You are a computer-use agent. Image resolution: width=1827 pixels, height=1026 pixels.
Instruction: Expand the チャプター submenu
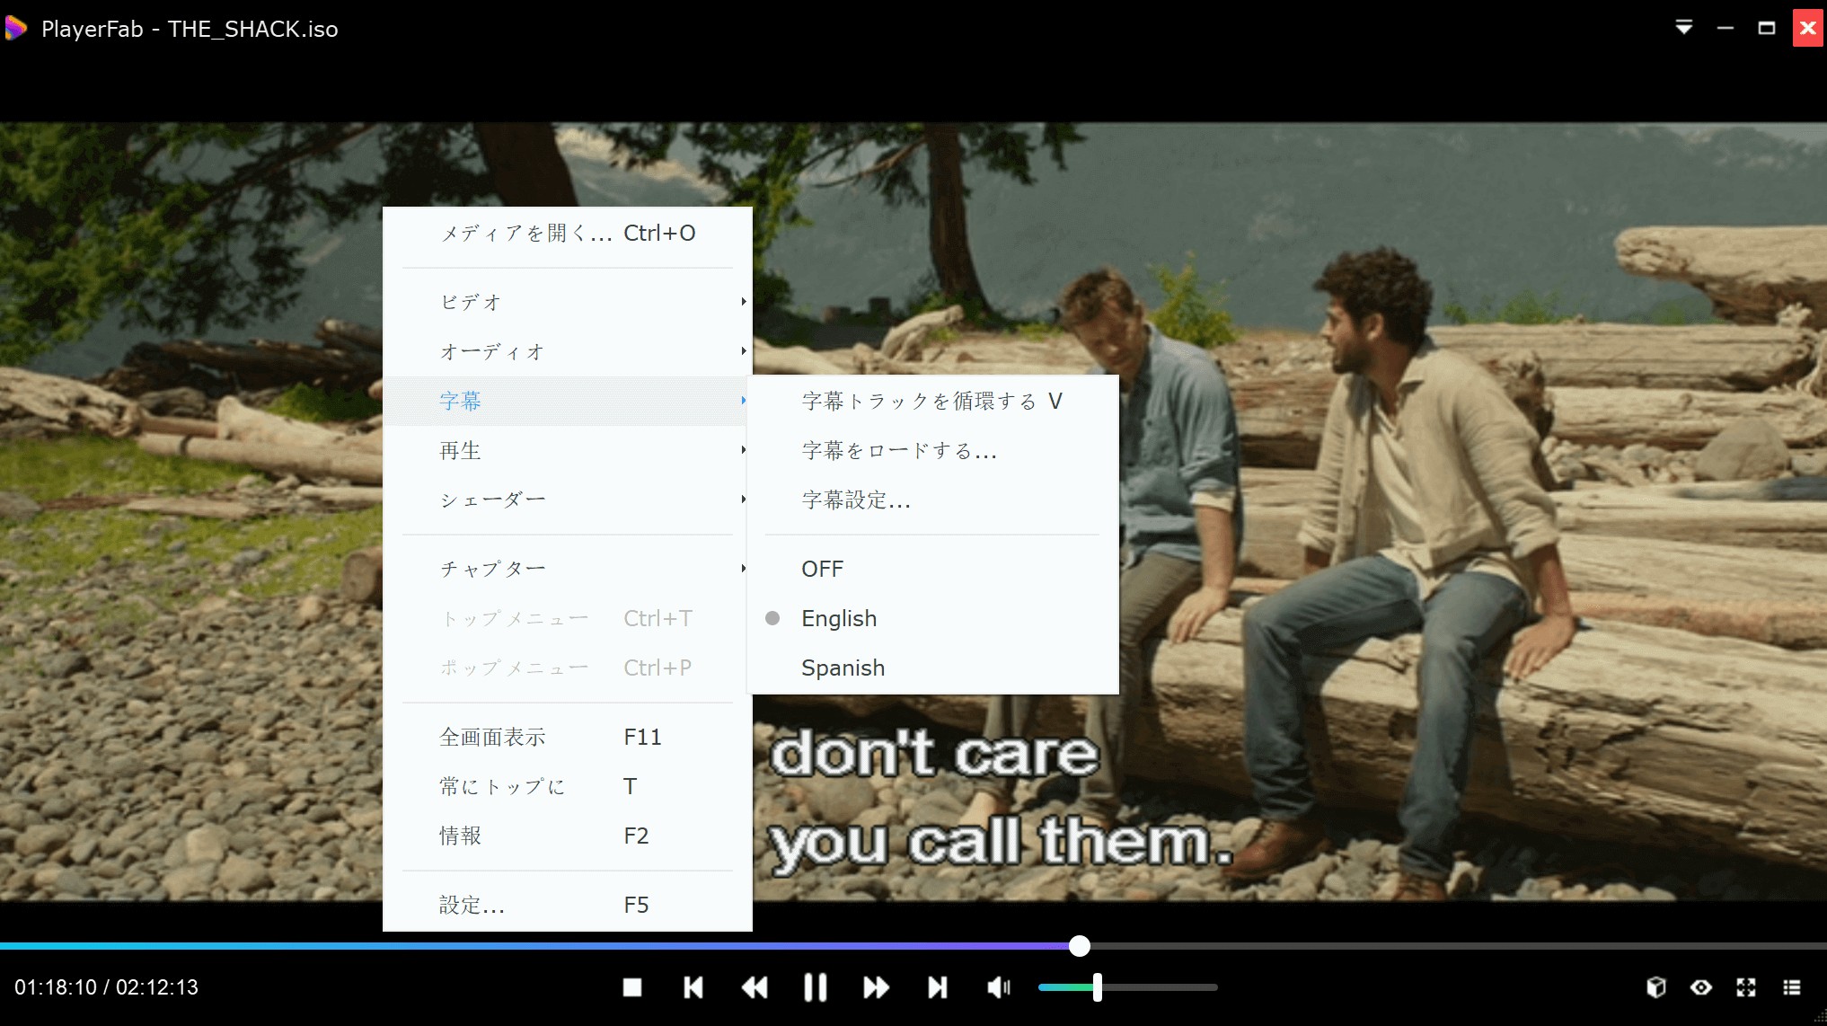[568, 569]
